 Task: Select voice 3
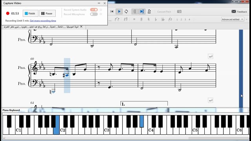(185, 20)
